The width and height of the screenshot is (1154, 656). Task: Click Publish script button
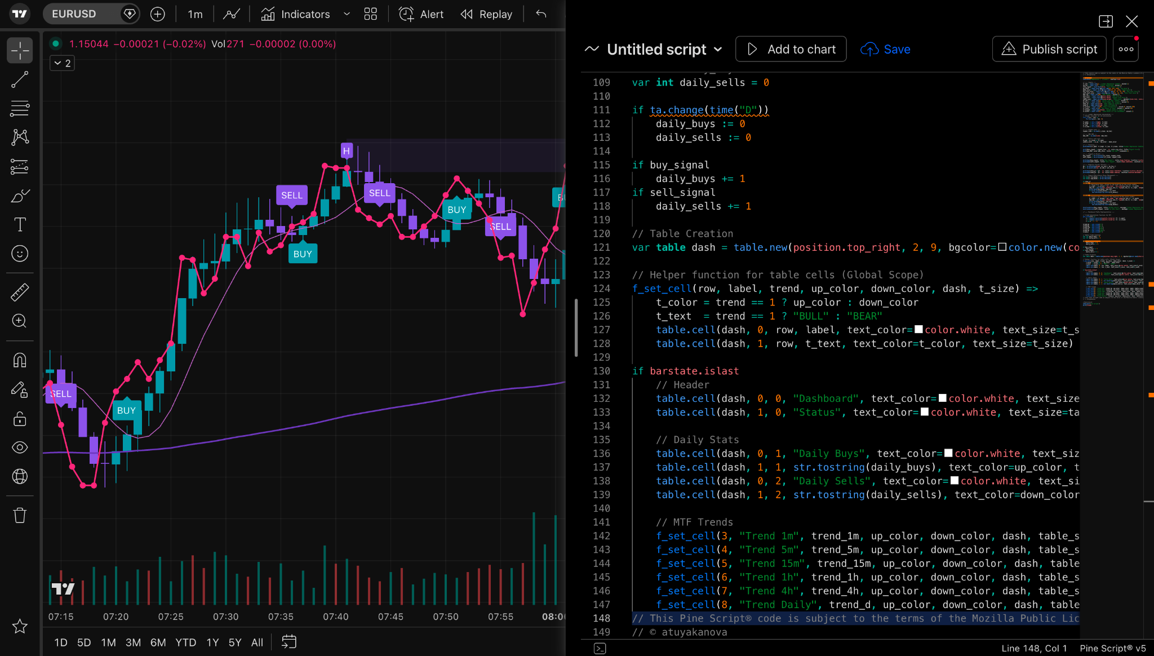pos(1049,49)
